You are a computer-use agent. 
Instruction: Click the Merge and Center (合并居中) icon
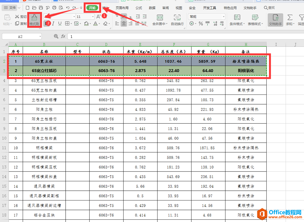tap(159, 18)
